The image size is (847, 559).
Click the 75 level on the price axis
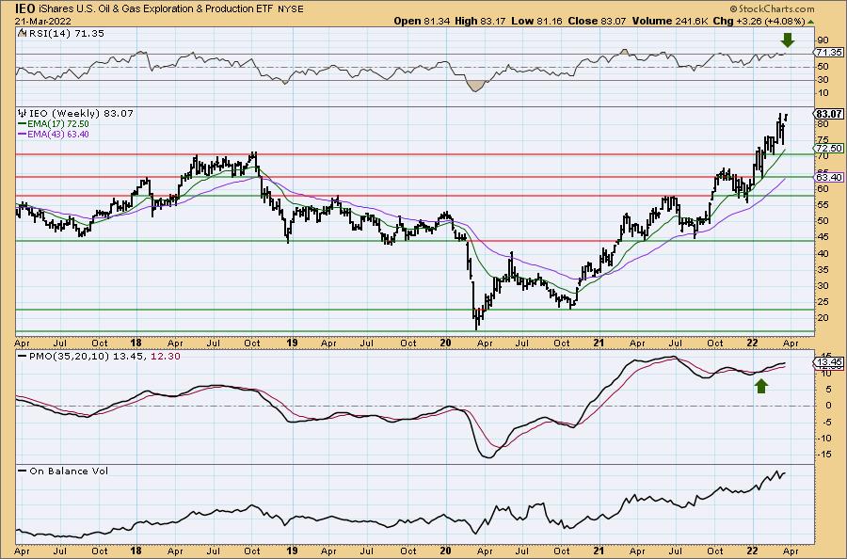click(823, 140)
